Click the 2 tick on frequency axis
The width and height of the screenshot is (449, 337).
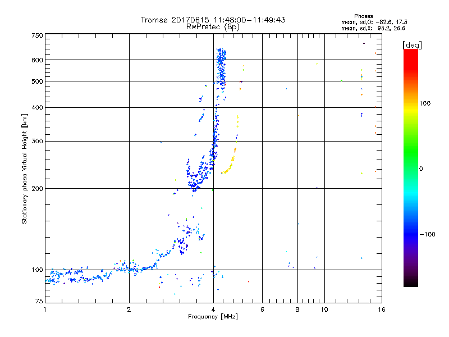click(x=129, y=310)
